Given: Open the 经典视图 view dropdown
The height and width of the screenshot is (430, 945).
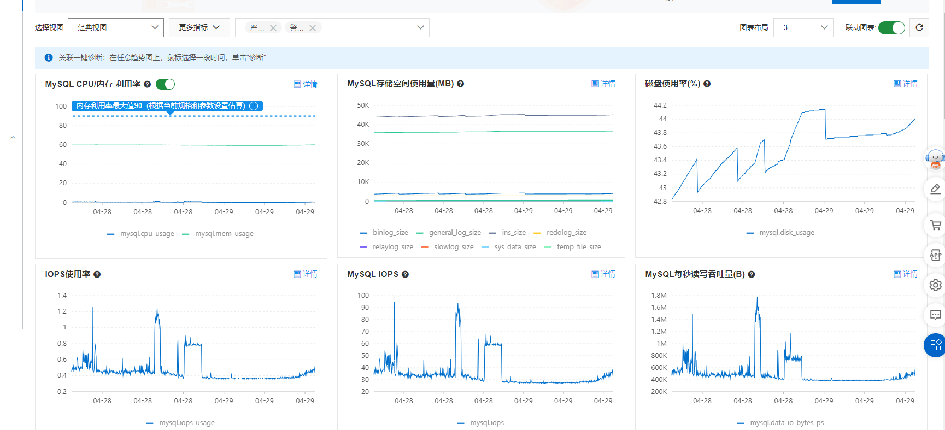Looking at the screenshot, I should pyautogui.click(x=116, y=27).
